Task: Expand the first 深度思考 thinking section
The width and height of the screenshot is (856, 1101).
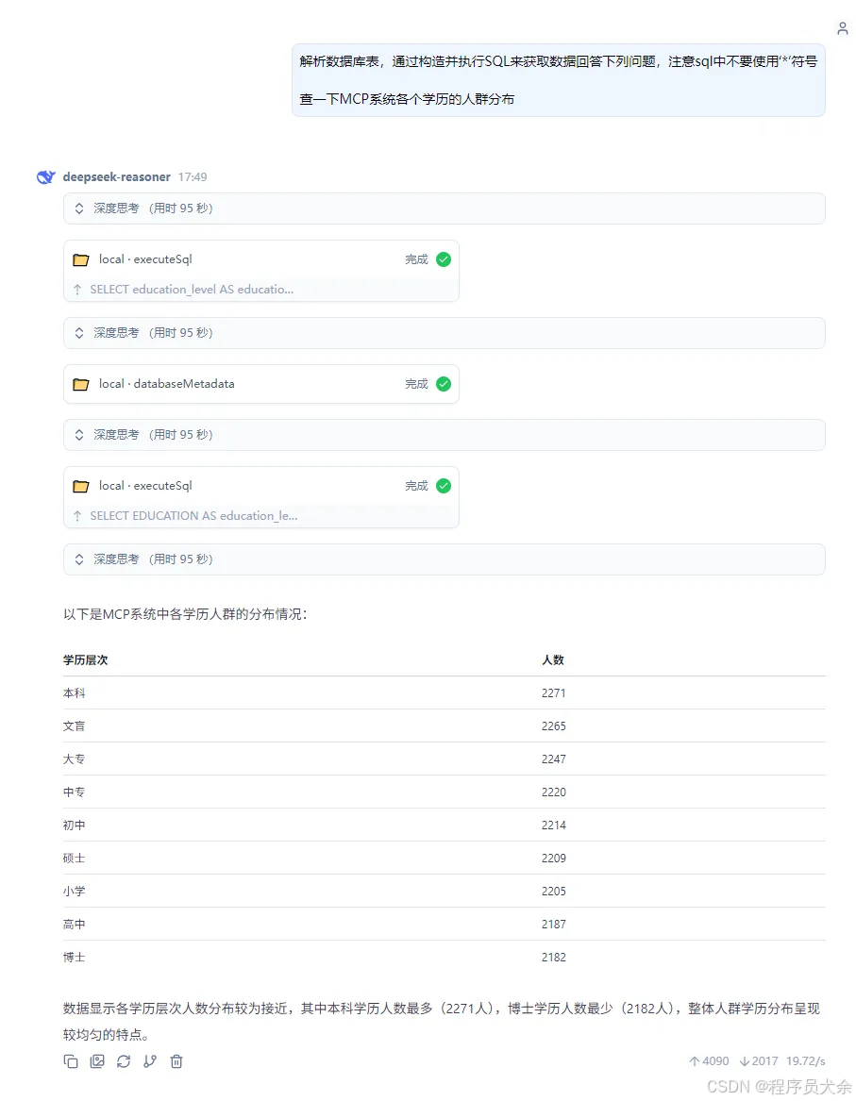Action: tap(79, 209)
